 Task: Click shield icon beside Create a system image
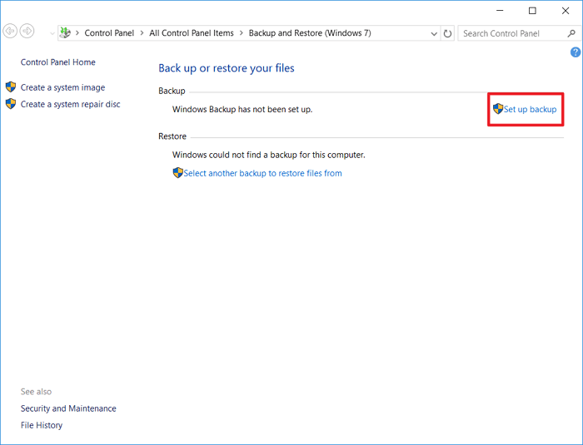[x=11, y=87]
